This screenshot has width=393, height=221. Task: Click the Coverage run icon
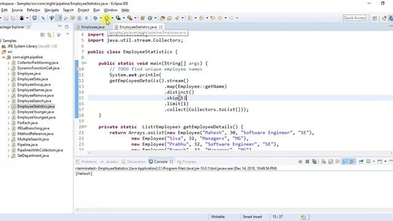(x=118, y=18)
